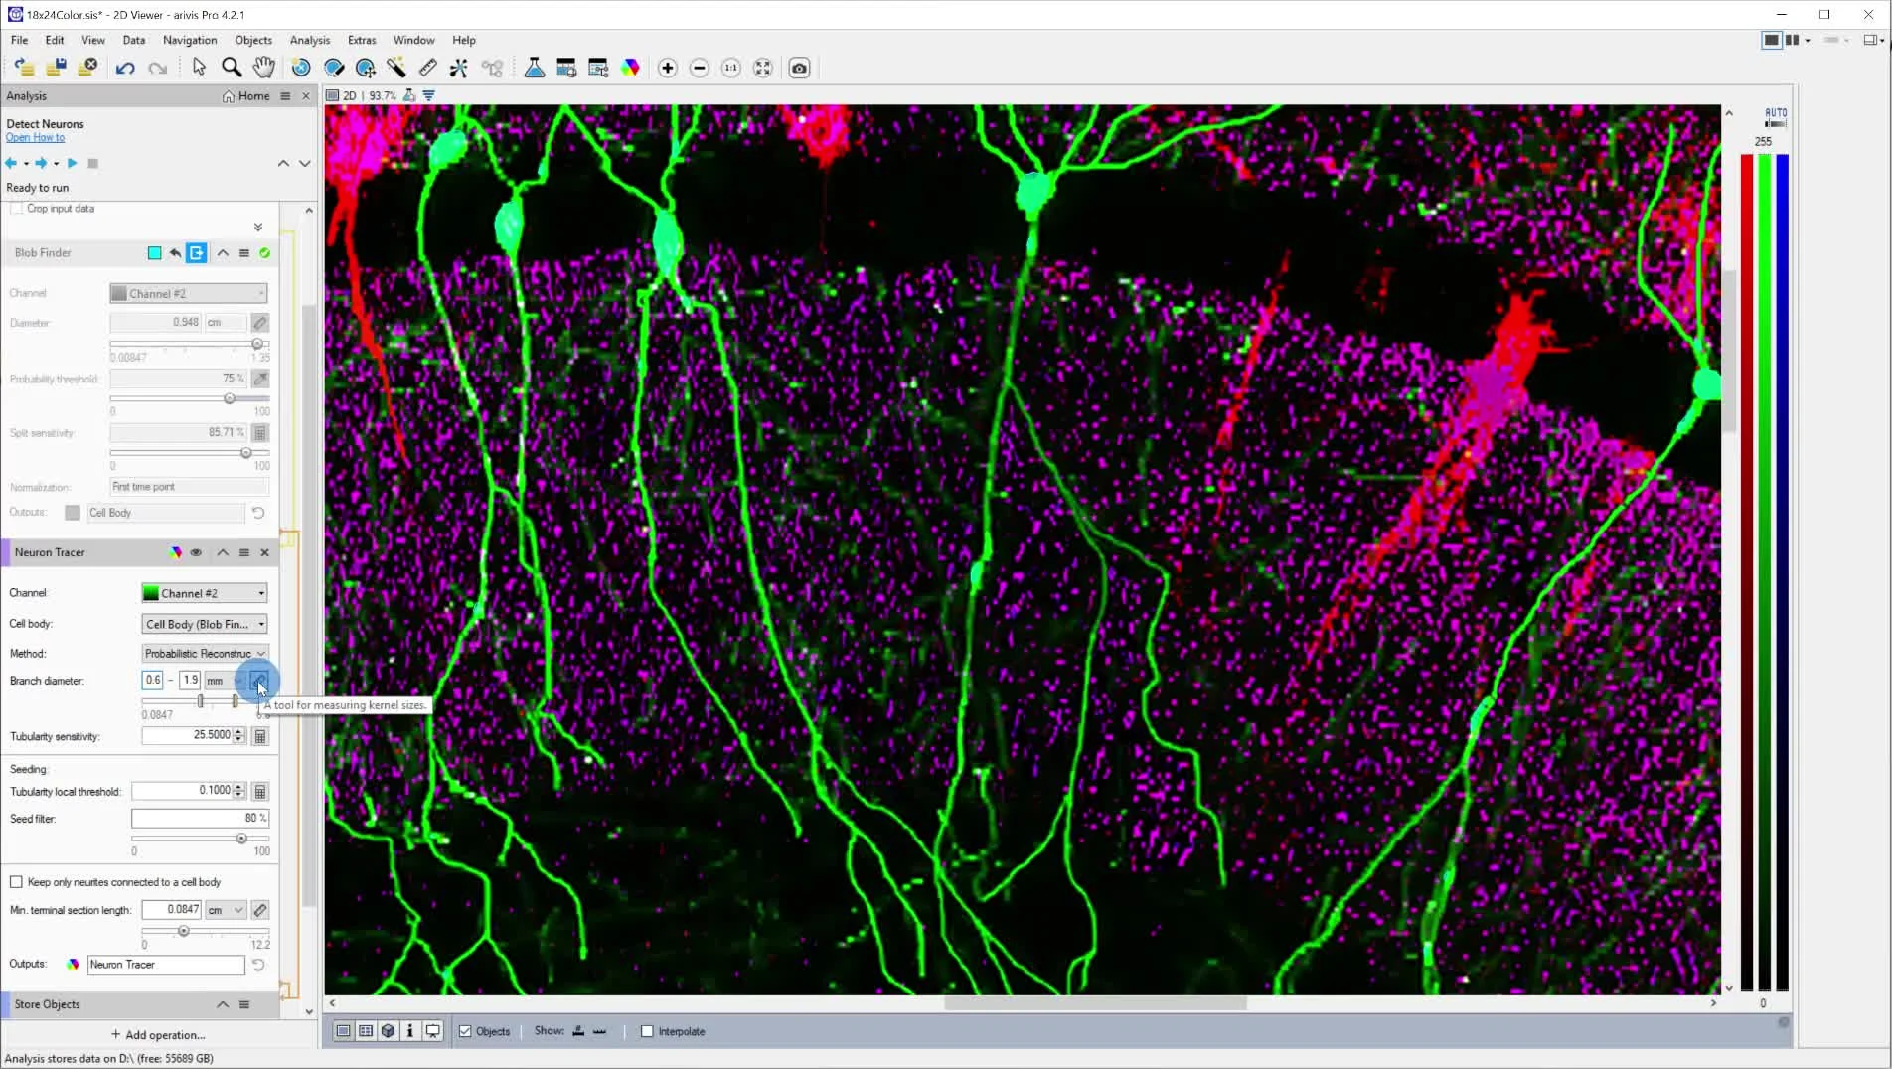Pick the ruler measurement tool in toolbar
Image resolution: width=1892 pixels, height=1069 pixels.
[428, 68]
